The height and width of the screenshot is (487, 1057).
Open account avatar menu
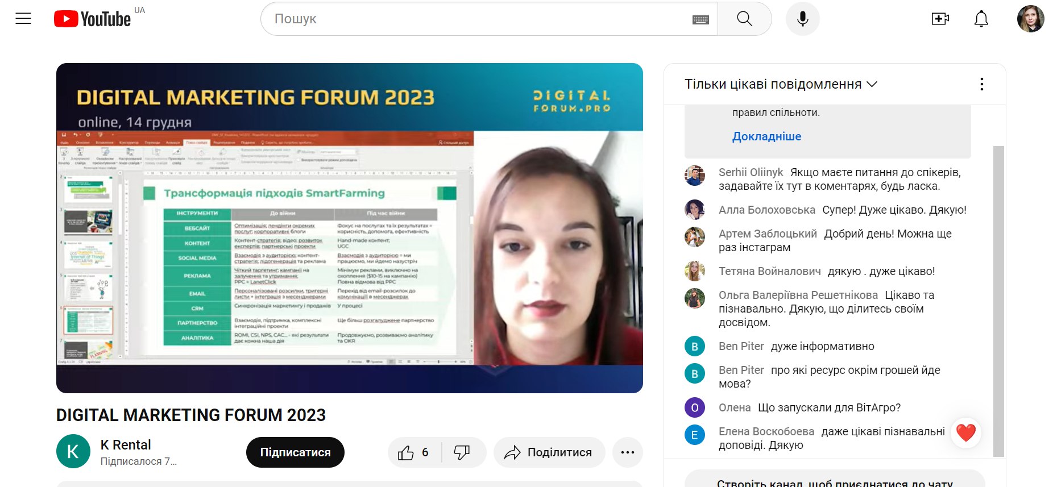pyautogui.click(x=1030, y=19)
